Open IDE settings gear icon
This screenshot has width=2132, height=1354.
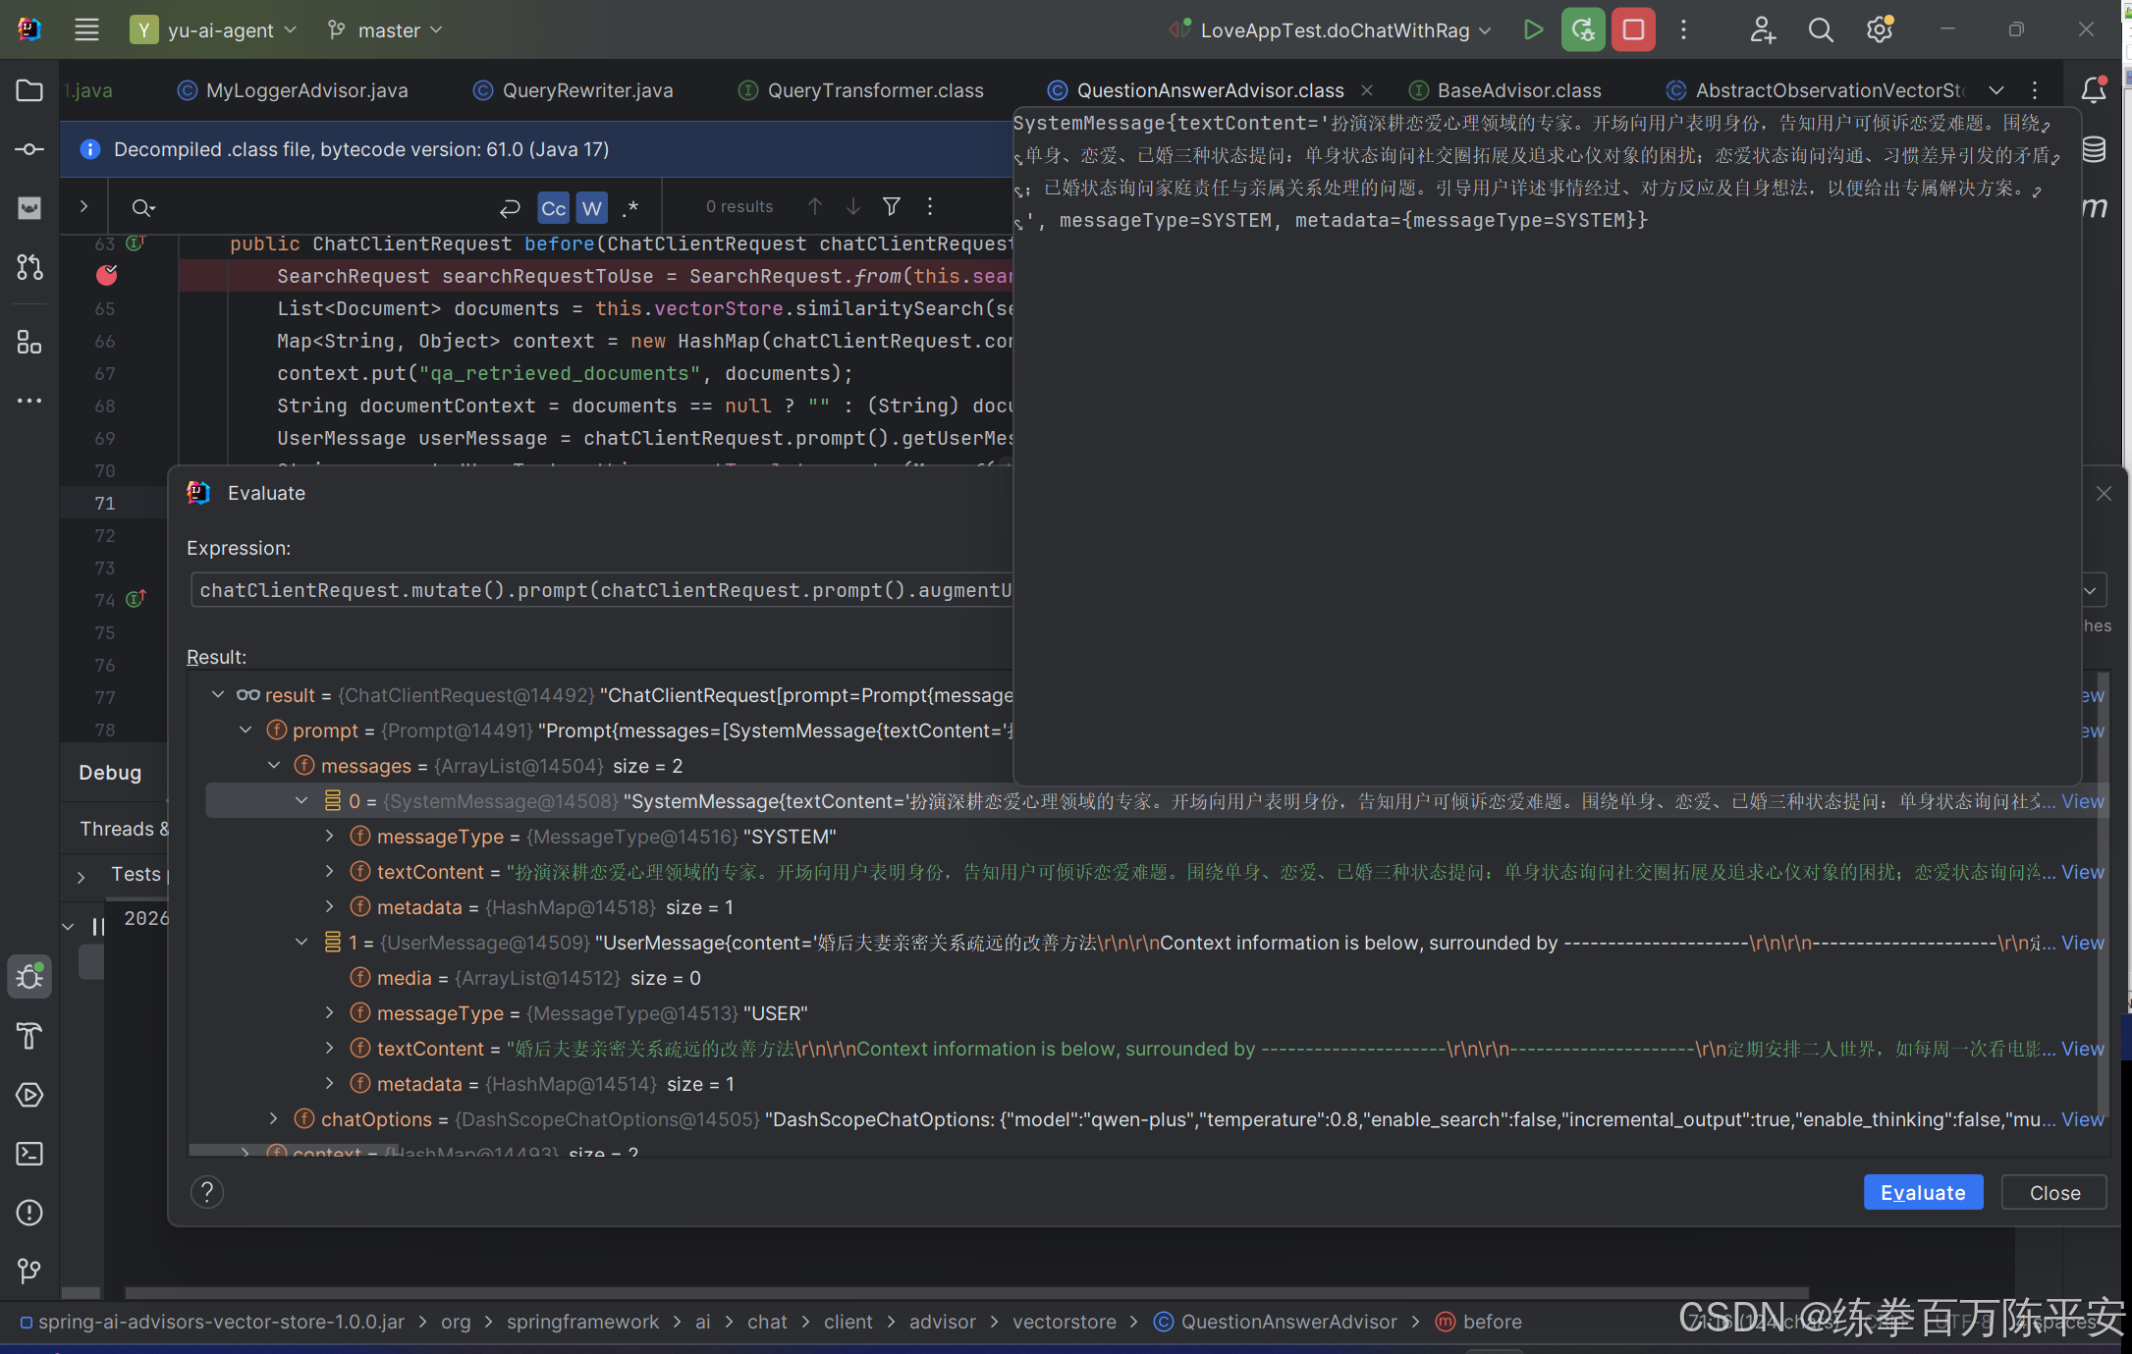coord(1879,29)
